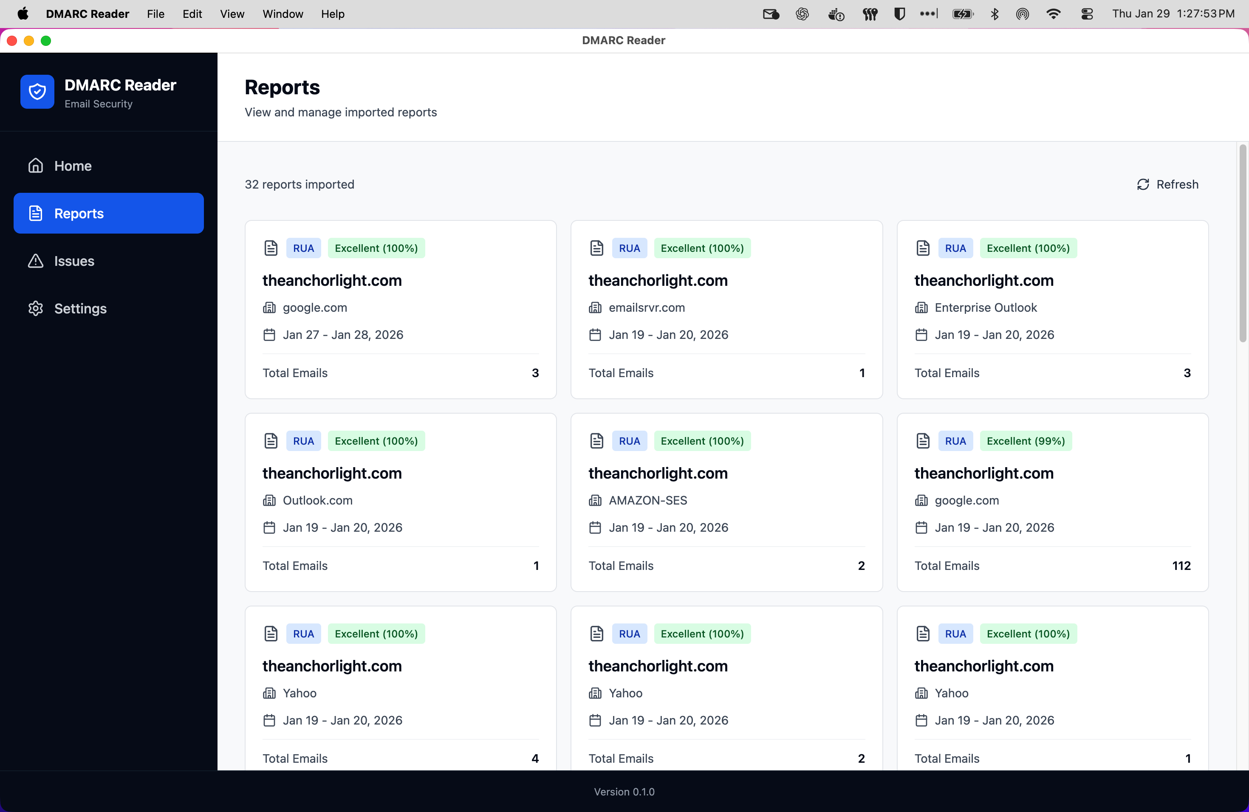Click the DMARC Reader shield logo
1249x812 pixels.
pos(37,91)
